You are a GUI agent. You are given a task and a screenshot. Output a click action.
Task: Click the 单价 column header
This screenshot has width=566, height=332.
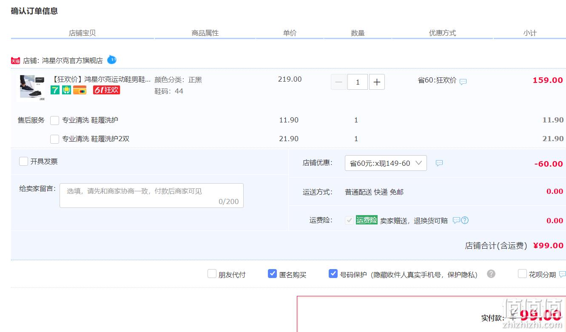point(290,33)
